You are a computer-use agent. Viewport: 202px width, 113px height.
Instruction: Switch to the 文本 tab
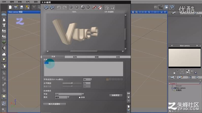pos(53,57)
